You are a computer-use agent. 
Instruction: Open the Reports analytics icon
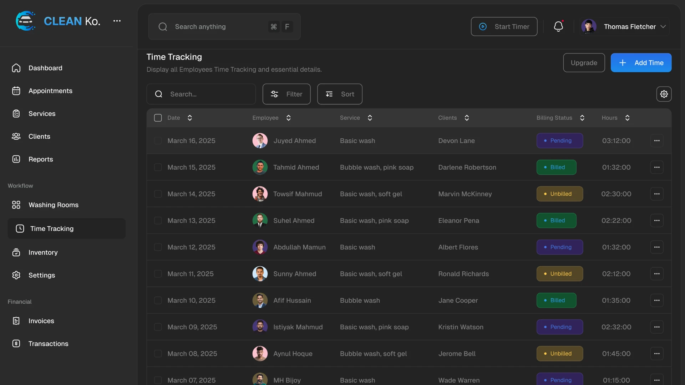[16, 159]
